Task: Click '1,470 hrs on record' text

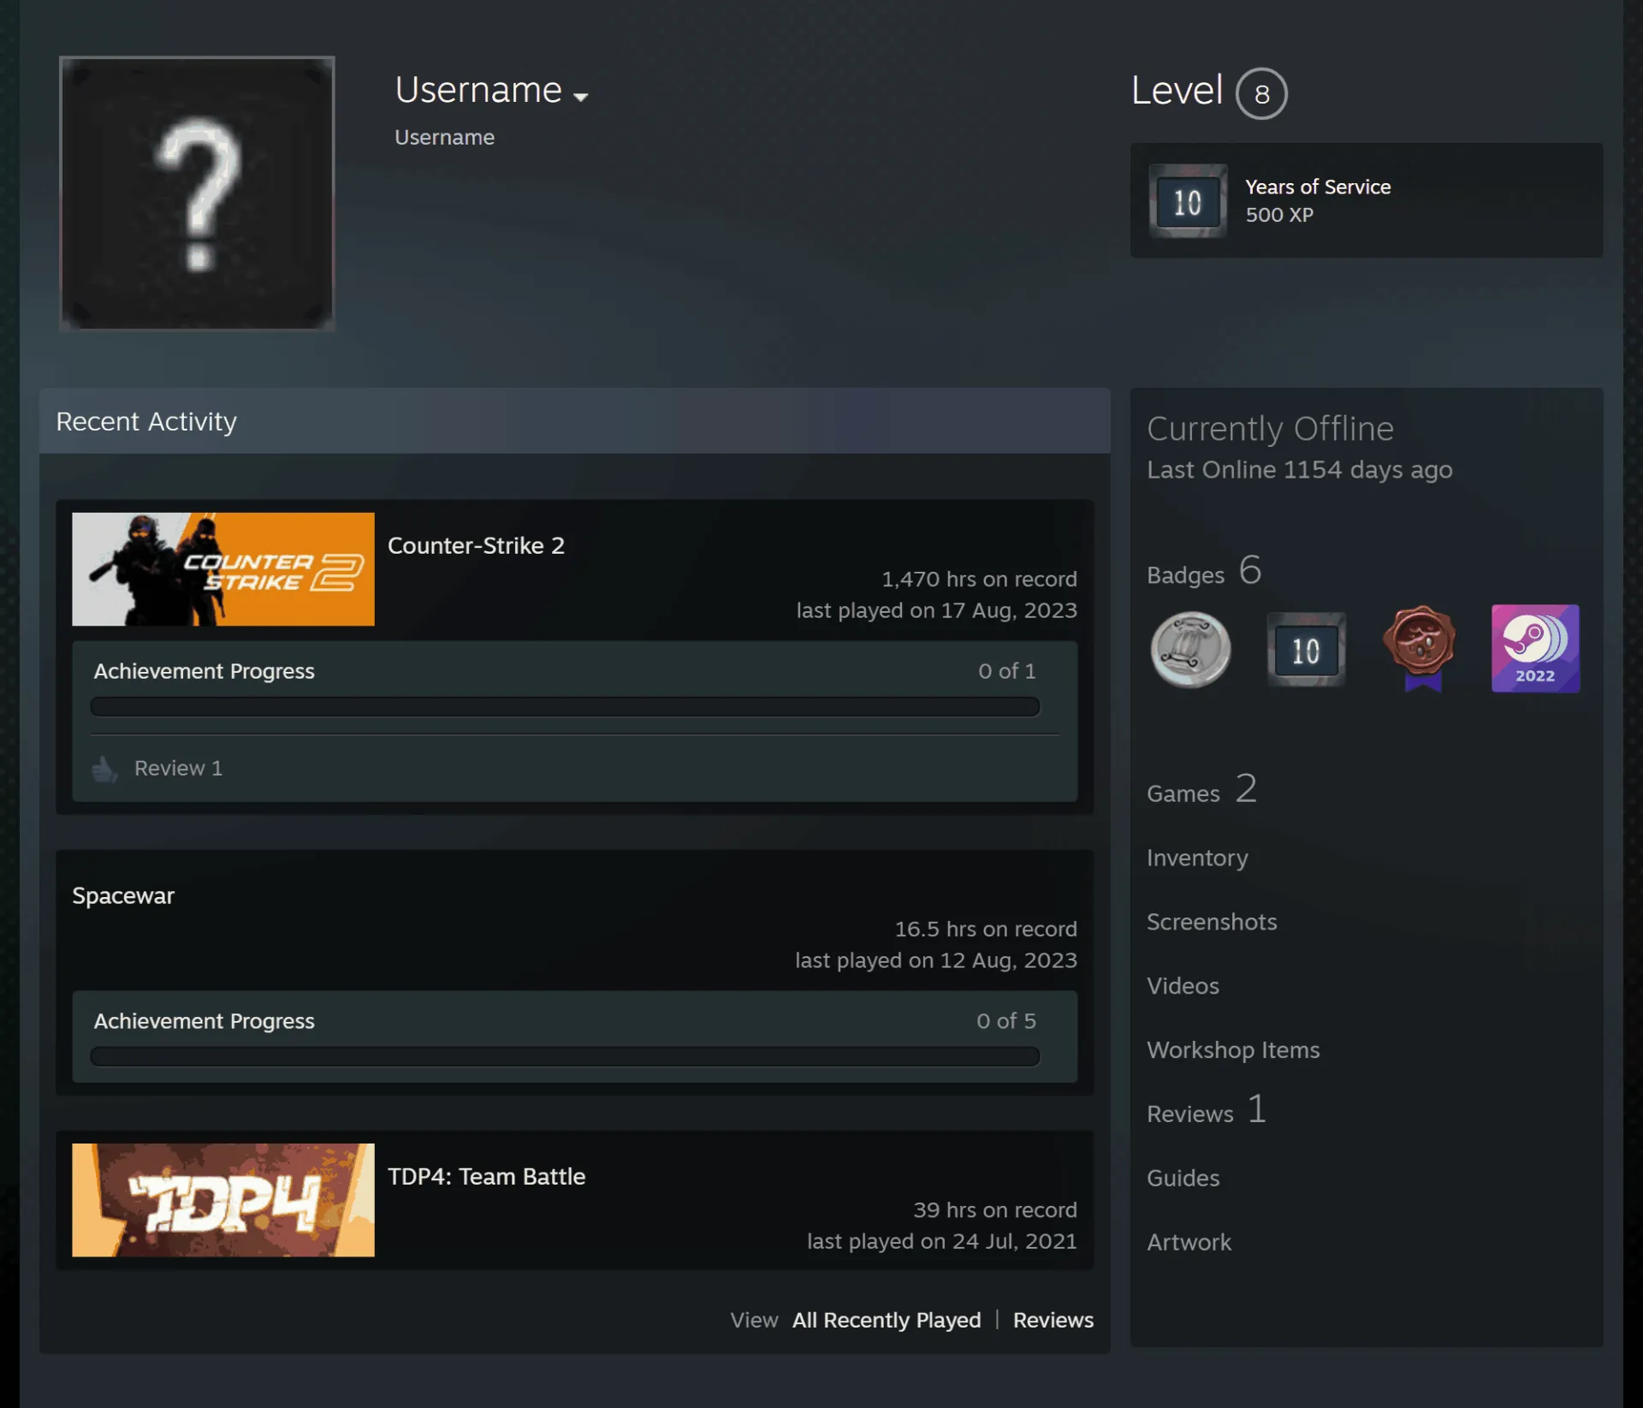Action: click(979, 579)
